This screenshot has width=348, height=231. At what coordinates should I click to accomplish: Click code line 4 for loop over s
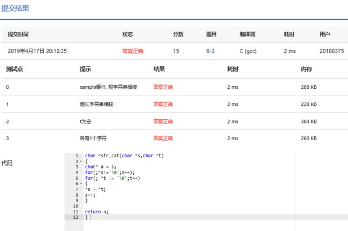(x=110, y=173)
